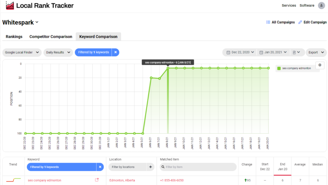
Task: Switch to the Rankings tab
Action: [x=14, y=37]
